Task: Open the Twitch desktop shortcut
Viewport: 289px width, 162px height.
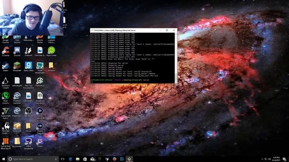Action: point(40,143)
